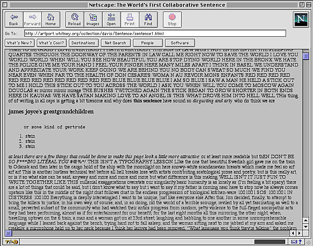Print the page using Print button
The image size is (313, 246).
click(x=130, y=19)
